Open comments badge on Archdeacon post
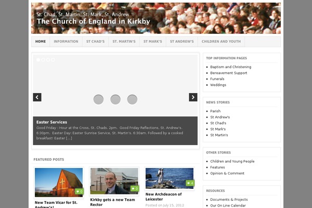Viewport: 312px width, 208px height. point(190,183)
